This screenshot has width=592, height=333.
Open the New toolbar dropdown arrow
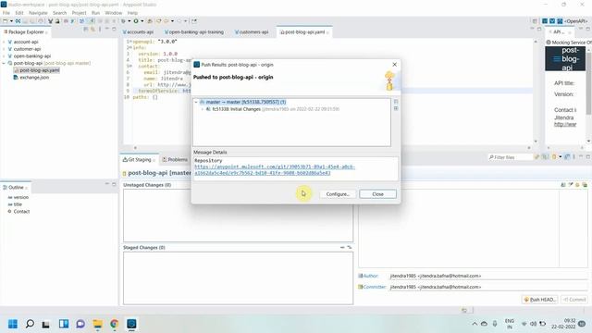click(11, 21)
